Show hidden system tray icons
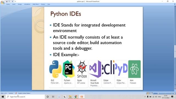176x99 pixels. tap(145, 97)
